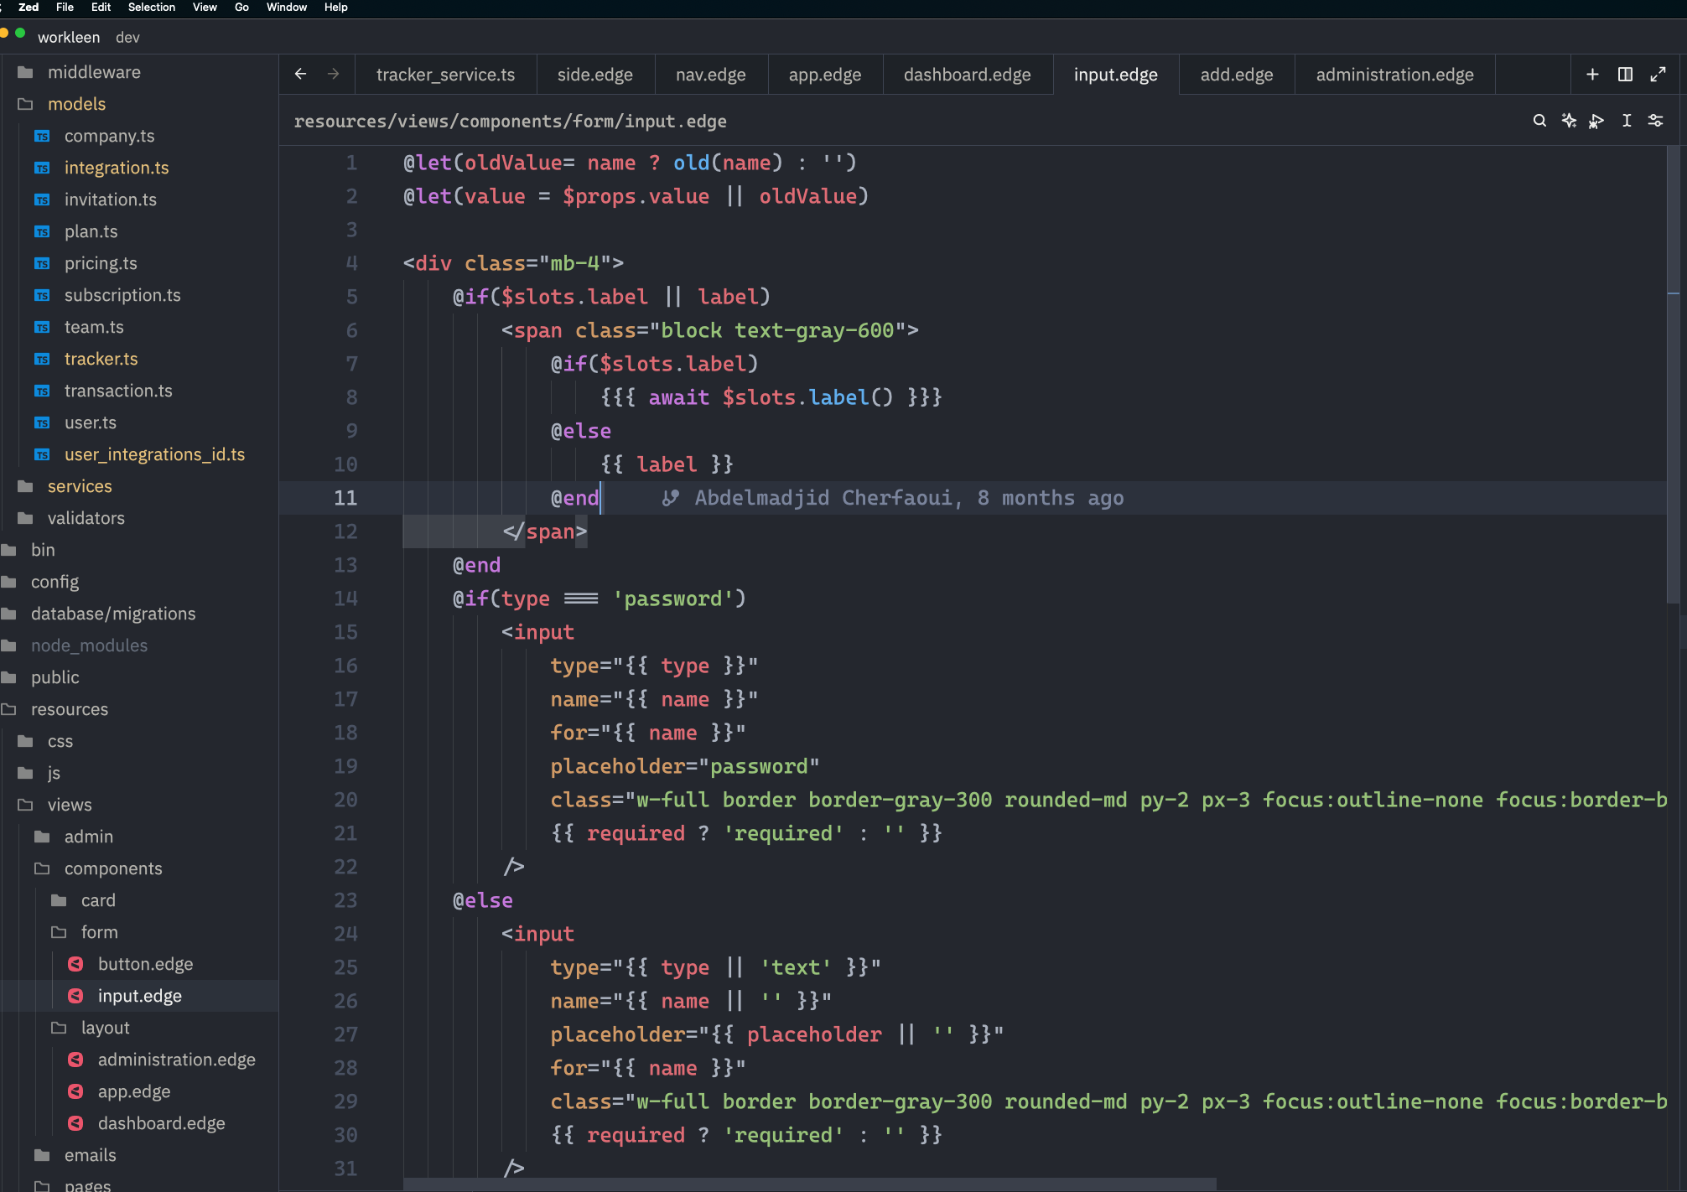
Task: Click the TS icon beside company.ts
Action: [42, 136]
